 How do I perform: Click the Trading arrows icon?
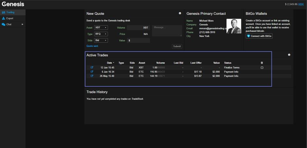[4, 12]
